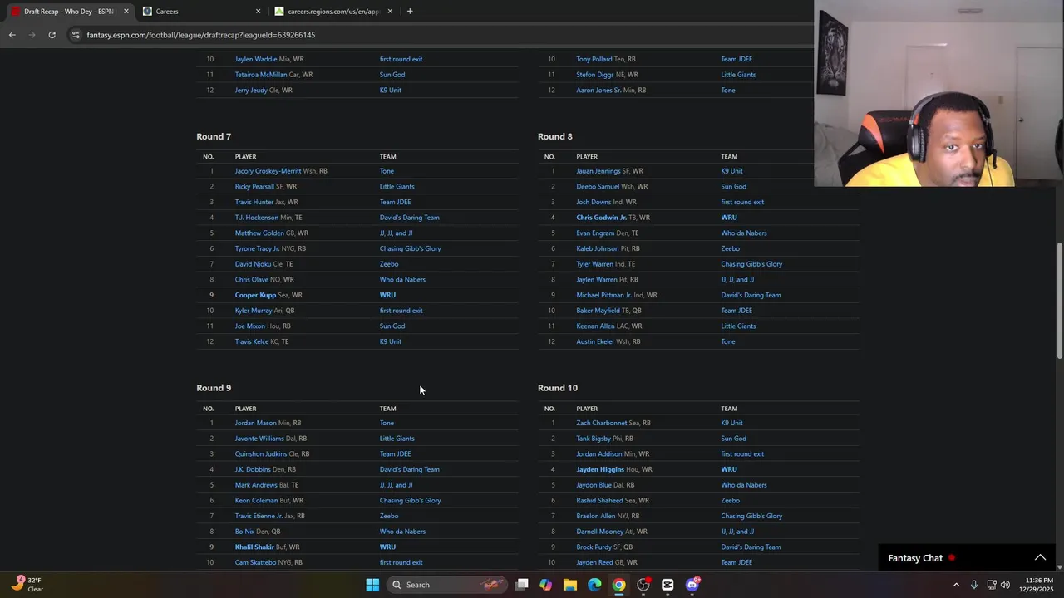
Task: Open File Explorer from the taskbar
Action: coord(569,585)
